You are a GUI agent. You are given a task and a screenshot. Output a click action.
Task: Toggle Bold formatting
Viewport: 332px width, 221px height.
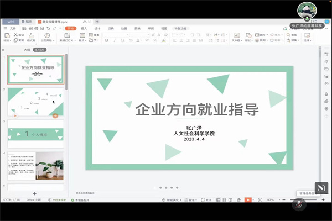tap(106, 40)
